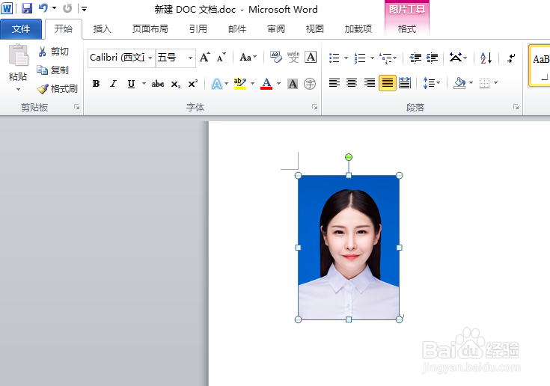Click the highlighted Justify alignment icon
This screenshot has width=550, height=386.
388,83
